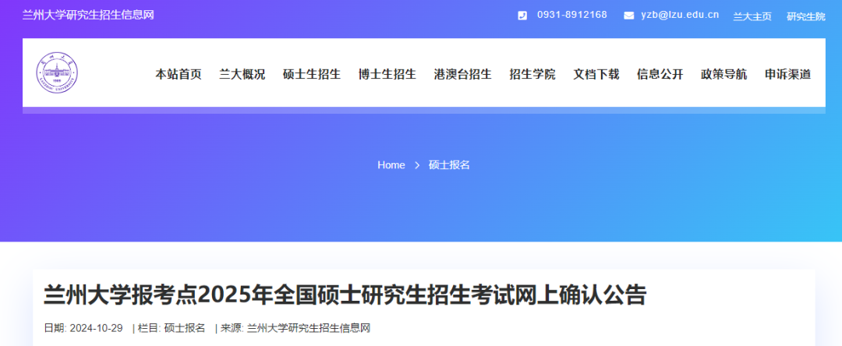Open the 文档下载 page

(x=596, y=75)
